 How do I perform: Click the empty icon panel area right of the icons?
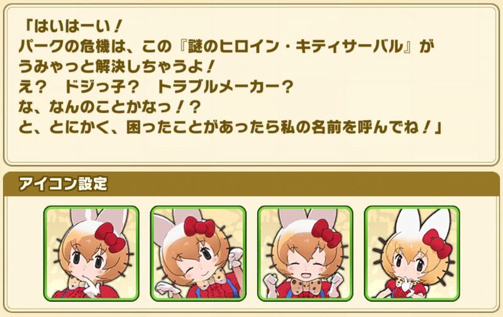pyautogui.click(x=478, y=253)
